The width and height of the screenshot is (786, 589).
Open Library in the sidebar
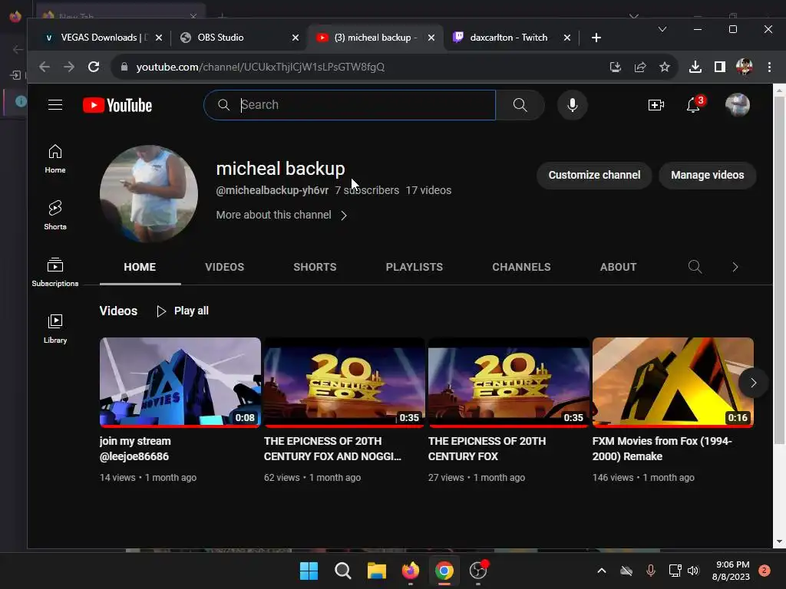[x=55, y=328]
